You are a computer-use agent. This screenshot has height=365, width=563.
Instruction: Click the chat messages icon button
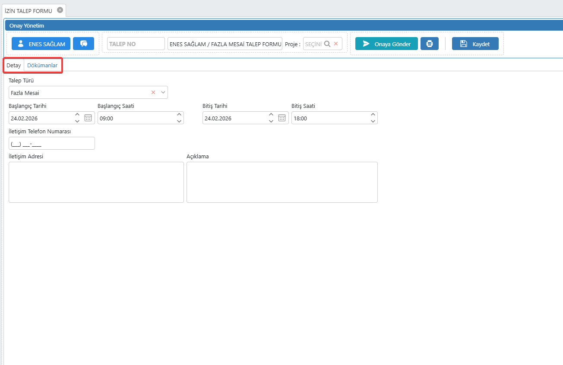(83, 44)
